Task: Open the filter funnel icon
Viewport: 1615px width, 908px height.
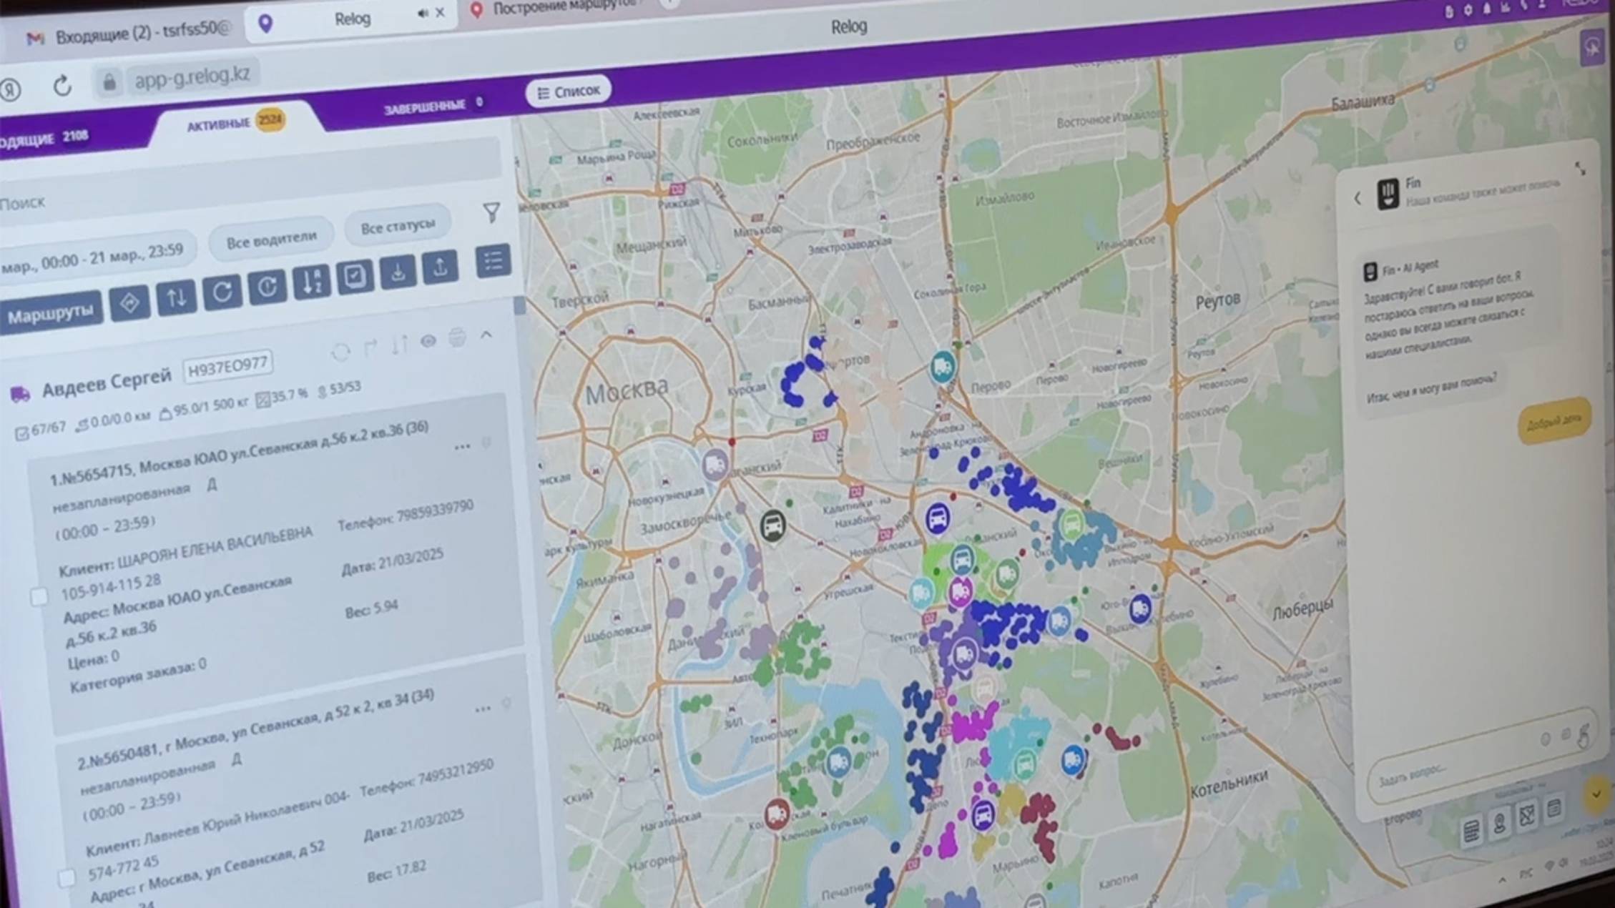Action: (491, 212)
